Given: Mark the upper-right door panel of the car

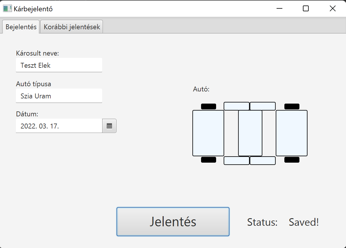Looking at the screenshot, I should pyautogui.click(x=263, y=106).
